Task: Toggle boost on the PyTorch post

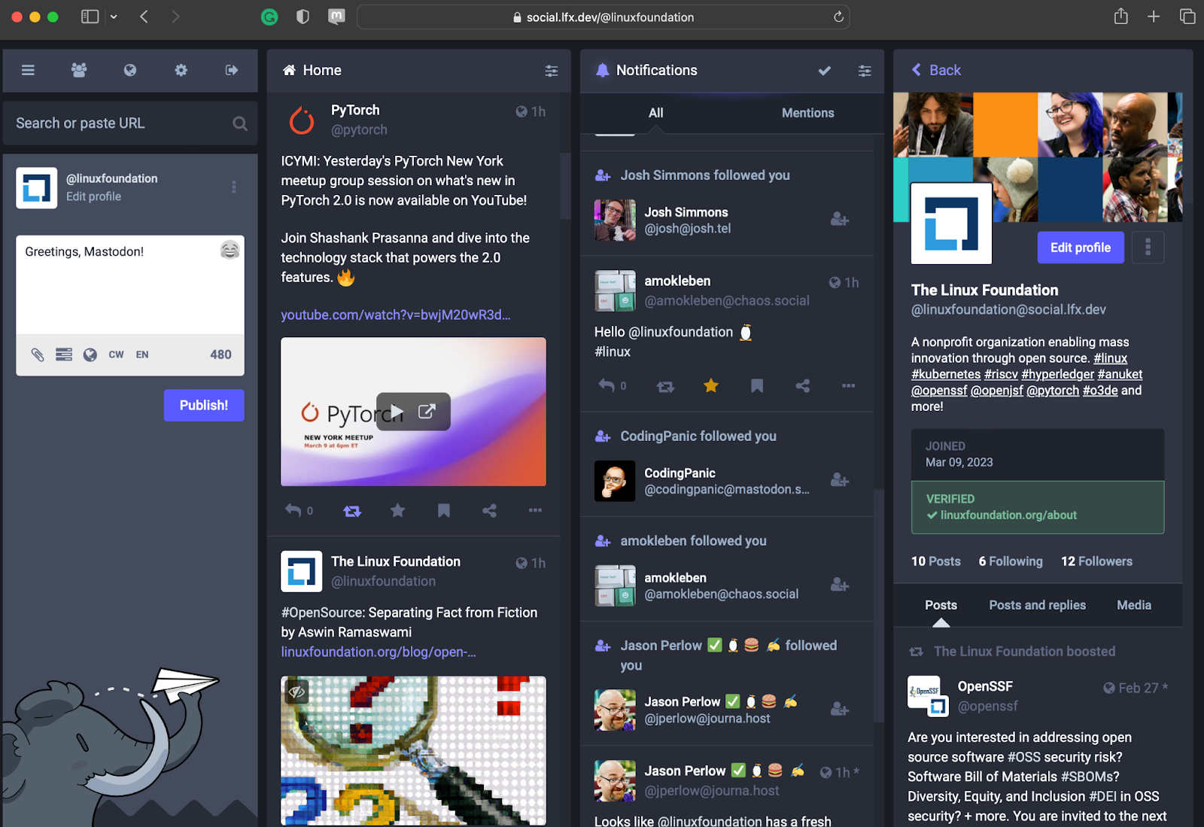Action: pyautogui.click(x=351, y=511)
